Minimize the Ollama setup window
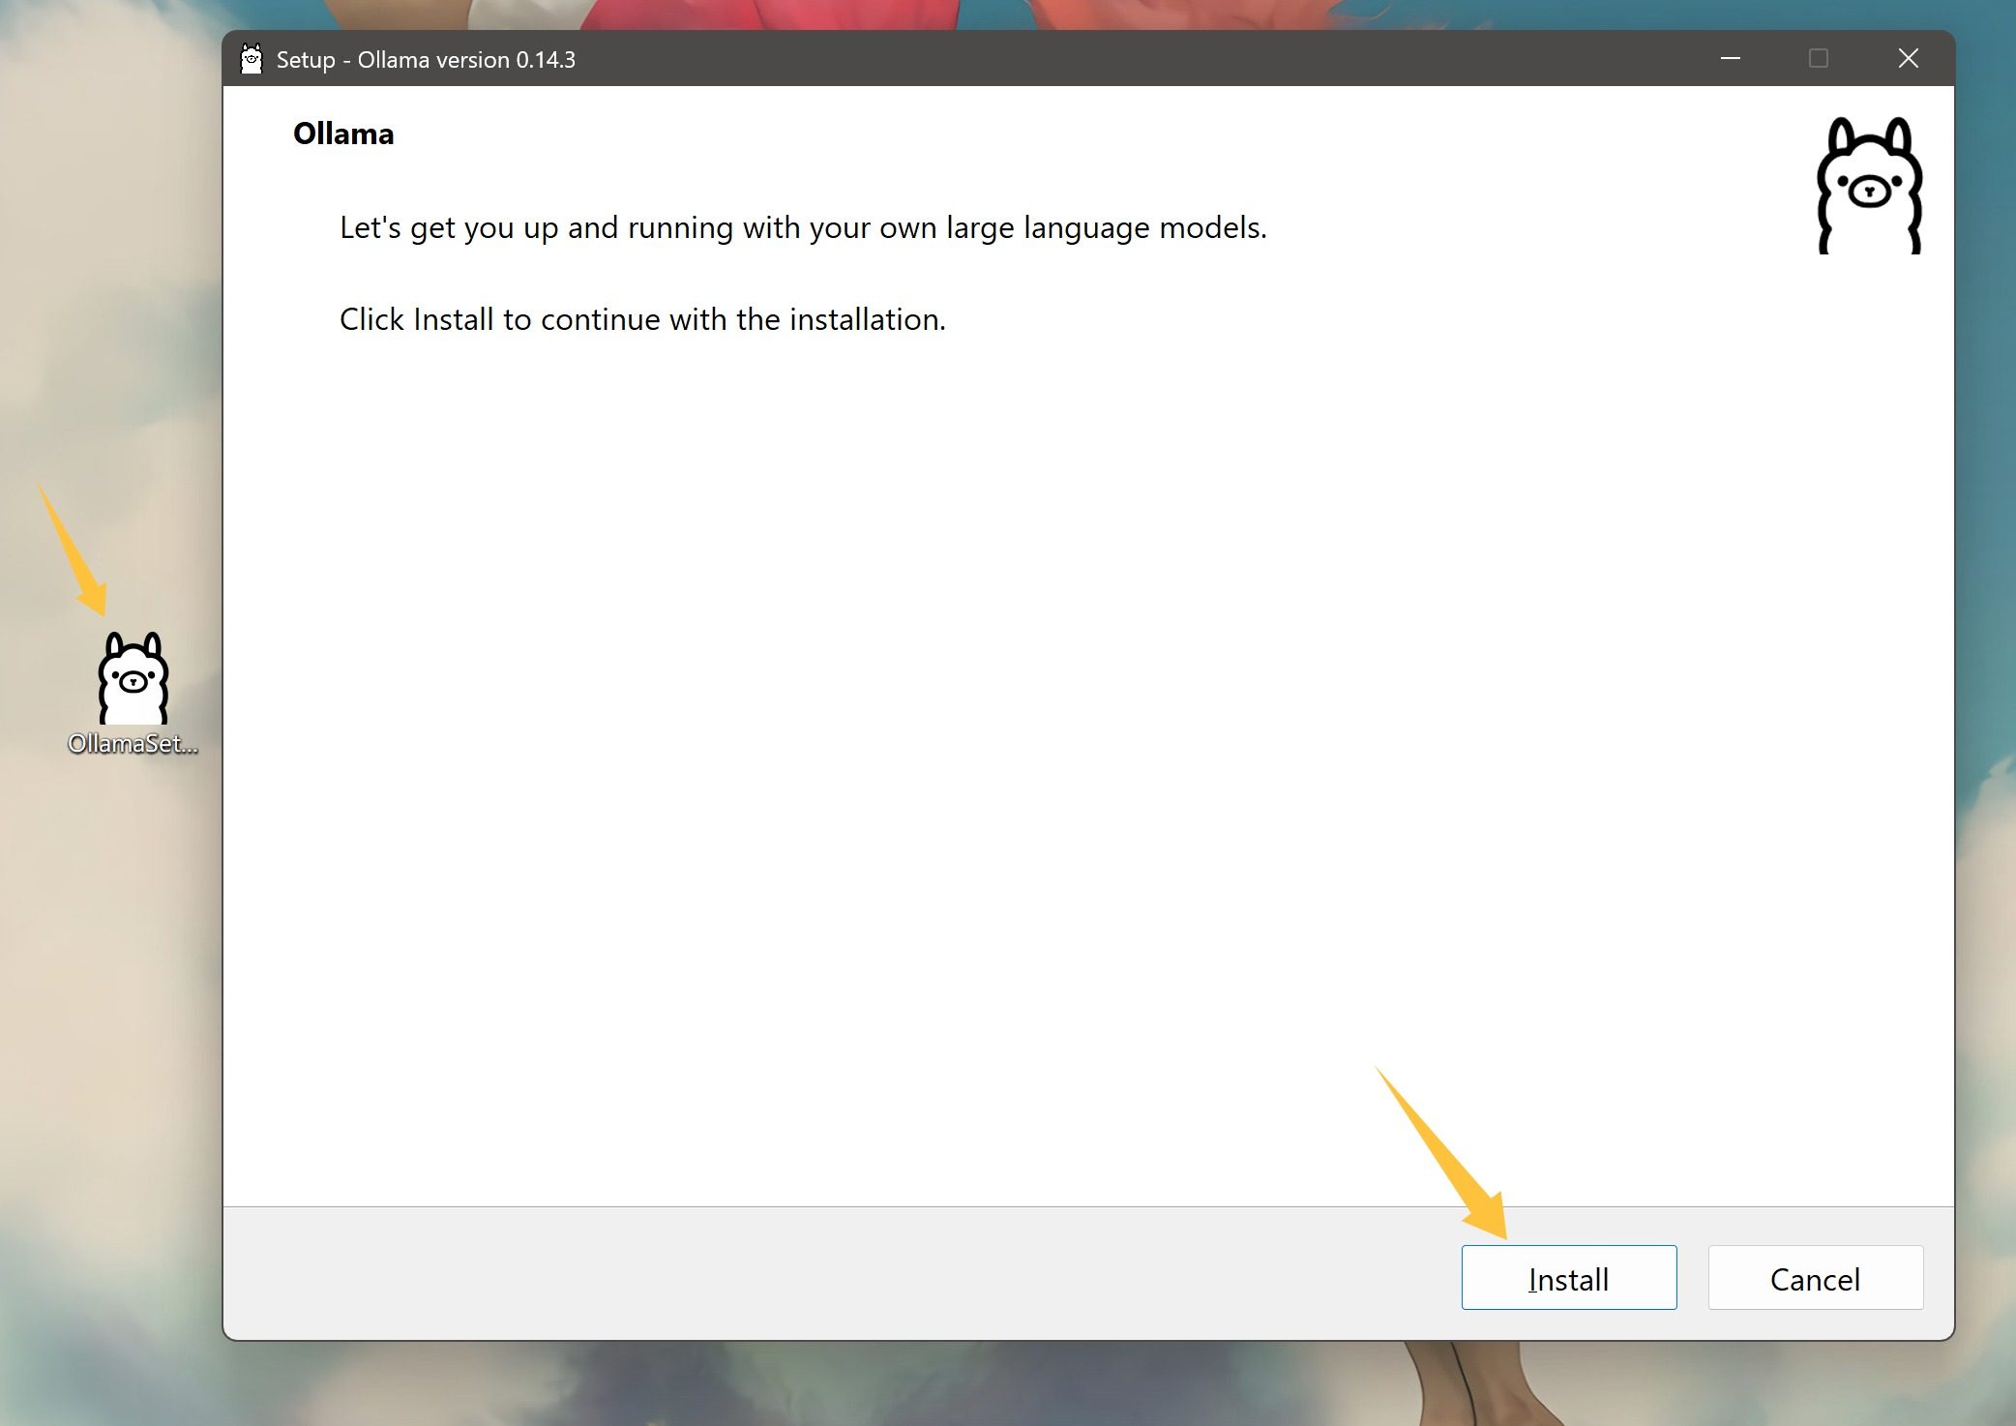The width and height of the screenshot is (2016, 1426). (1730, 59)
